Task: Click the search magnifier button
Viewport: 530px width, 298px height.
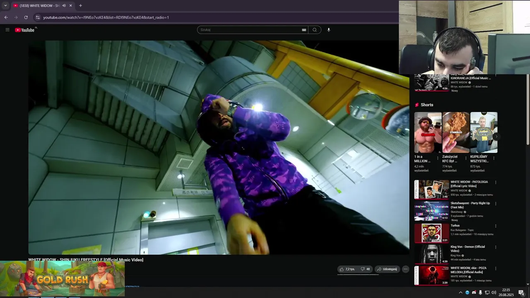Action: [x=315, y=30]
